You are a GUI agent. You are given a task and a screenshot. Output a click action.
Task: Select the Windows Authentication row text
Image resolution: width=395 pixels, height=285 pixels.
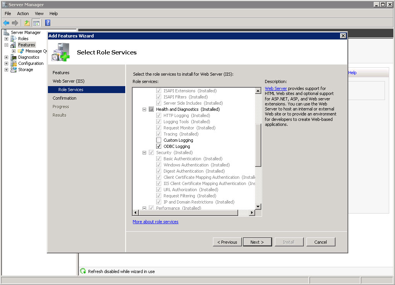[196, 165]
